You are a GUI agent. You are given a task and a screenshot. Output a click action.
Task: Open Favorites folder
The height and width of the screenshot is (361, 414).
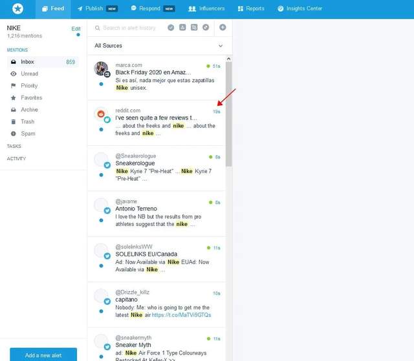coord(32,98)
